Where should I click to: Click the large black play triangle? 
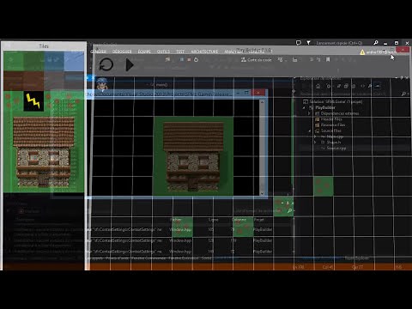coord(130,65)
